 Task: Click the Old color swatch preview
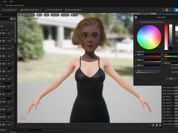pyautogui.click(x=177, y=28)
